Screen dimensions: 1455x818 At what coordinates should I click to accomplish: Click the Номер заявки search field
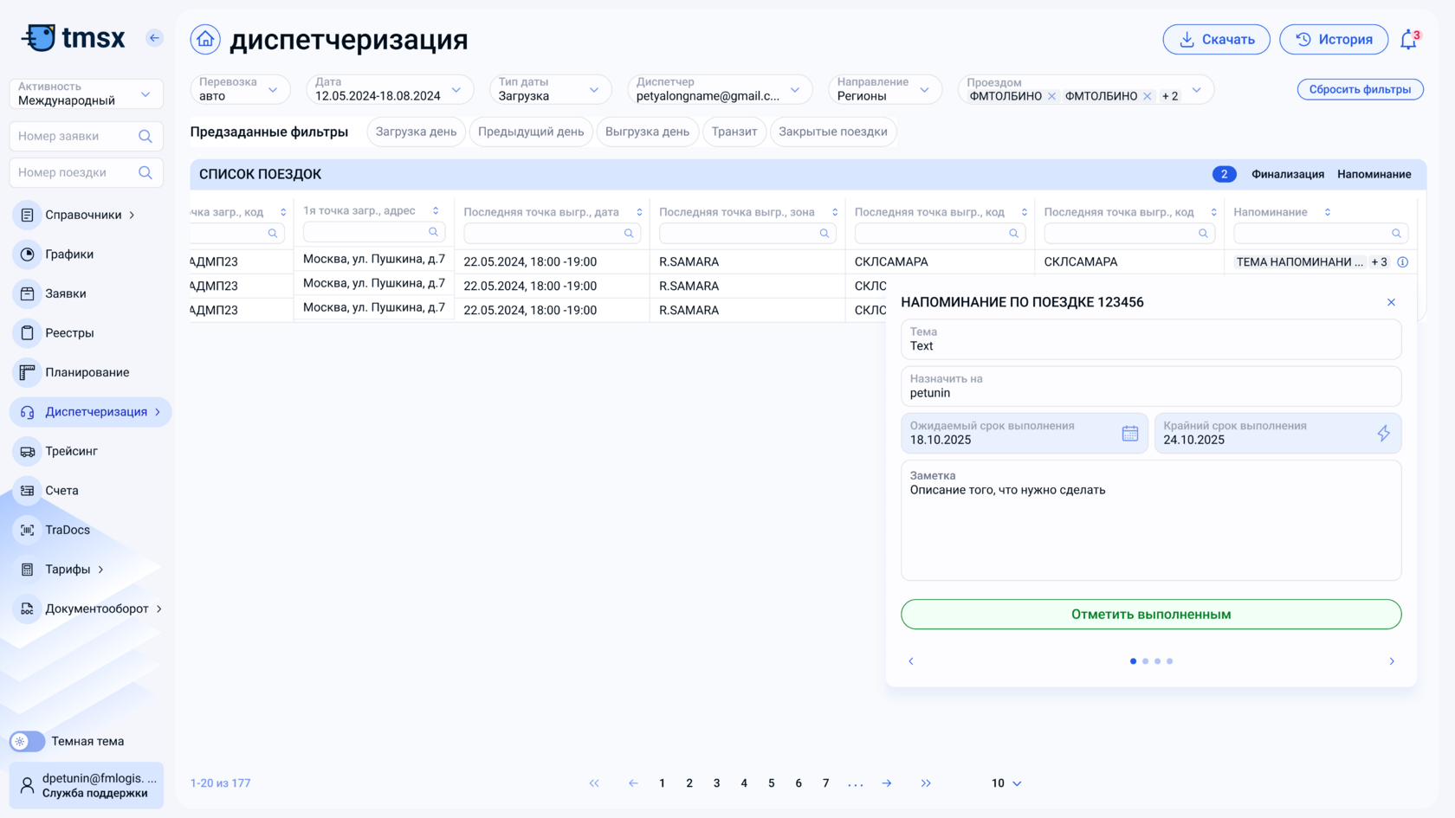click(x=87, y=136)
